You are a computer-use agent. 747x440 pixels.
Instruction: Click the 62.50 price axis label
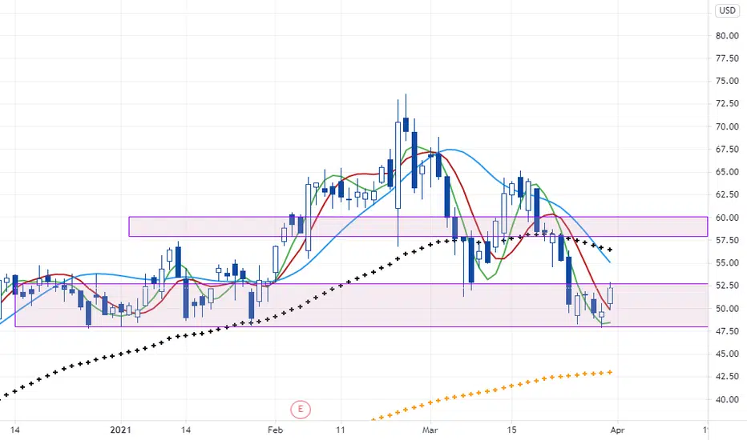[x=727, y=194]
